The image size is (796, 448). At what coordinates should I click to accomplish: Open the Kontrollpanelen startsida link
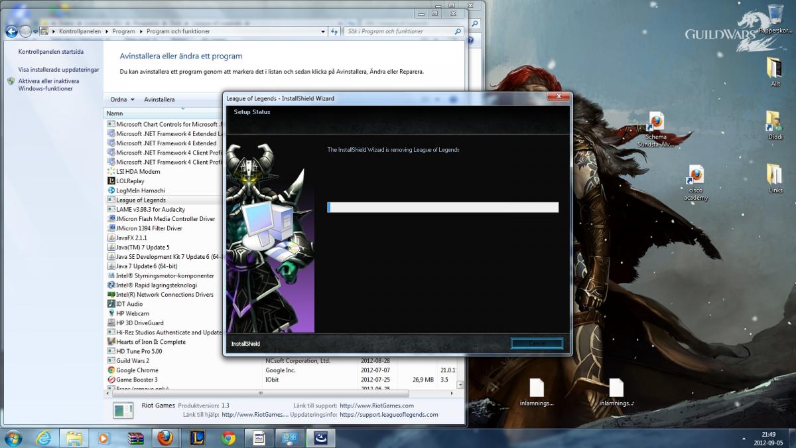click(x=51, y=51)
